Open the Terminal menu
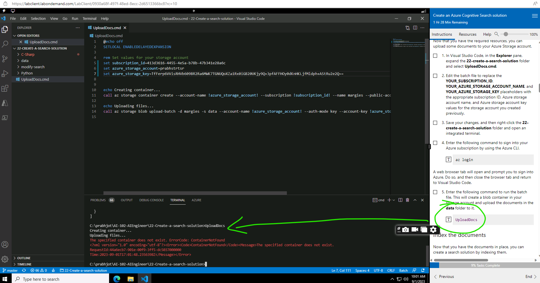The height and width of the screenshot is (283, 540). click(89, 18)
